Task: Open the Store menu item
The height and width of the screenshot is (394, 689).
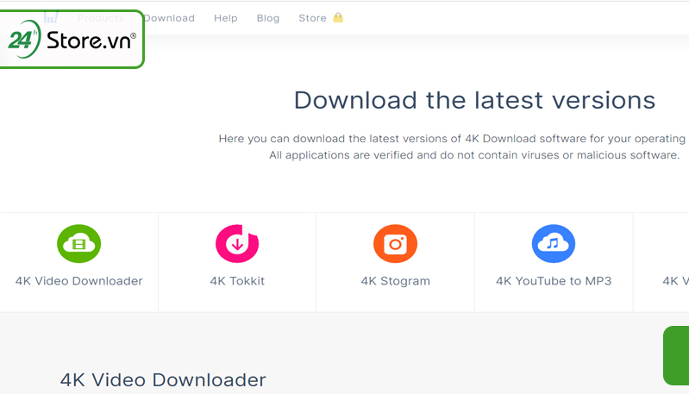Action: [312, 18]
